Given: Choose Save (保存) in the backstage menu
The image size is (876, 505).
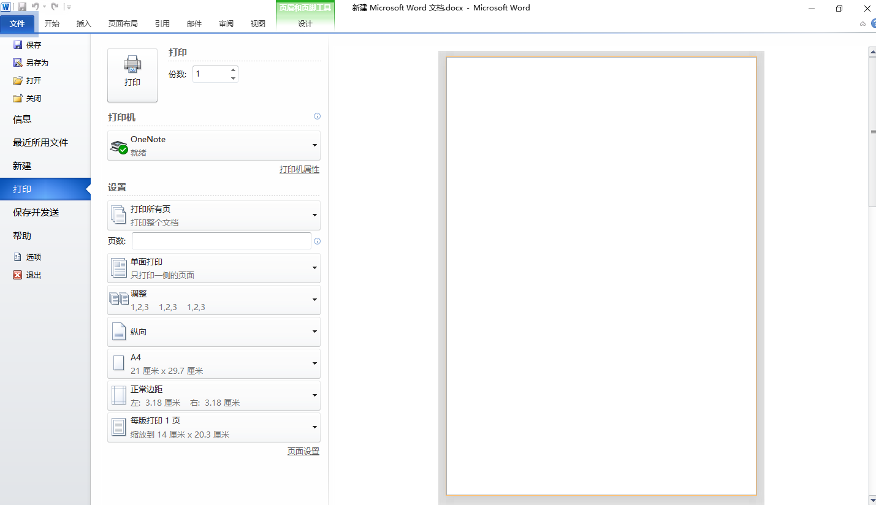Looking at the screenshot, I should click(28, 45).
